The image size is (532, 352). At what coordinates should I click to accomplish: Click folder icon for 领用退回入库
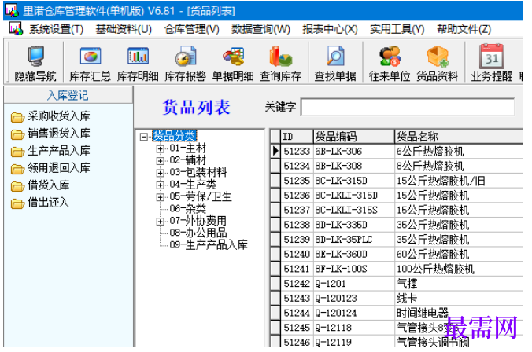coord(17,169)
